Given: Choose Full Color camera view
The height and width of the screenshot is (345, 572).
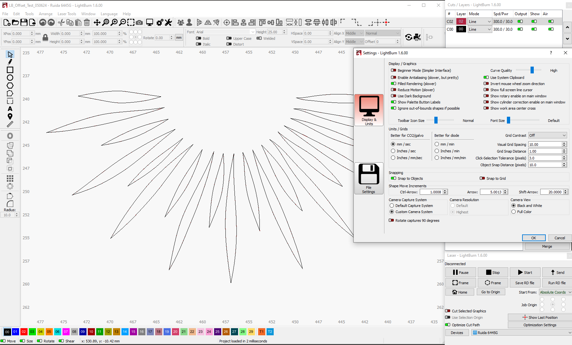Looking at the screenshot, I should 513,212.
